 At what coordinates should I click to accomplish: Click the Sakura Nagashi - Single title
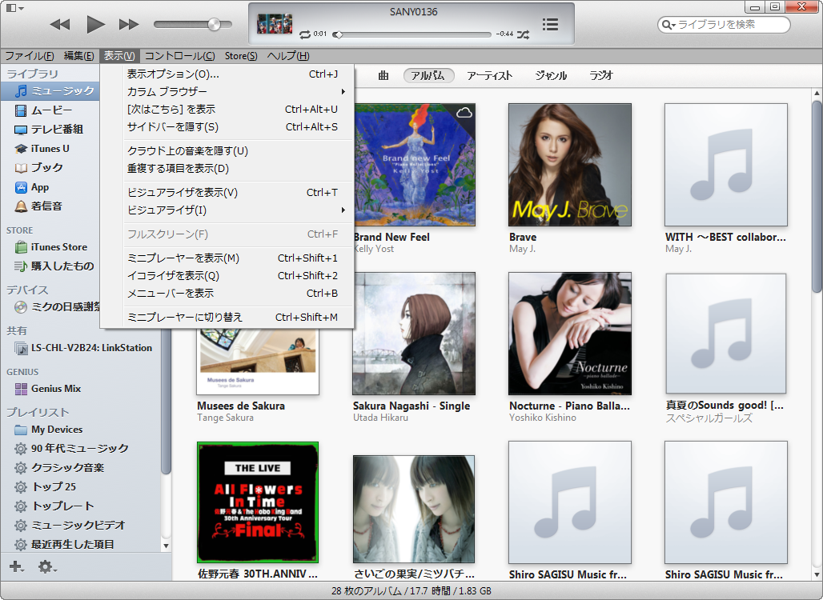coord(411,406)
